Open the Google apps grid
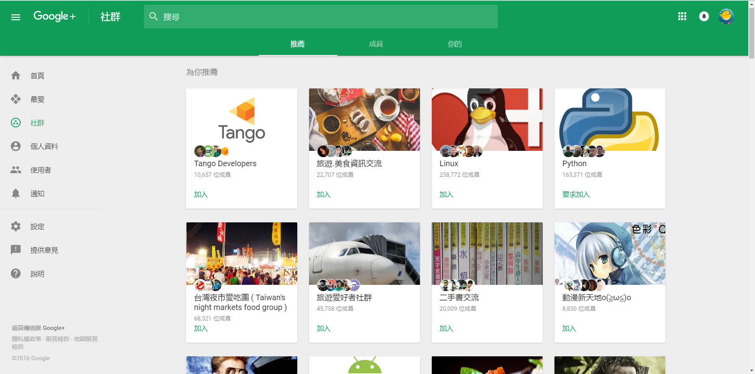 tap(682, 16)
